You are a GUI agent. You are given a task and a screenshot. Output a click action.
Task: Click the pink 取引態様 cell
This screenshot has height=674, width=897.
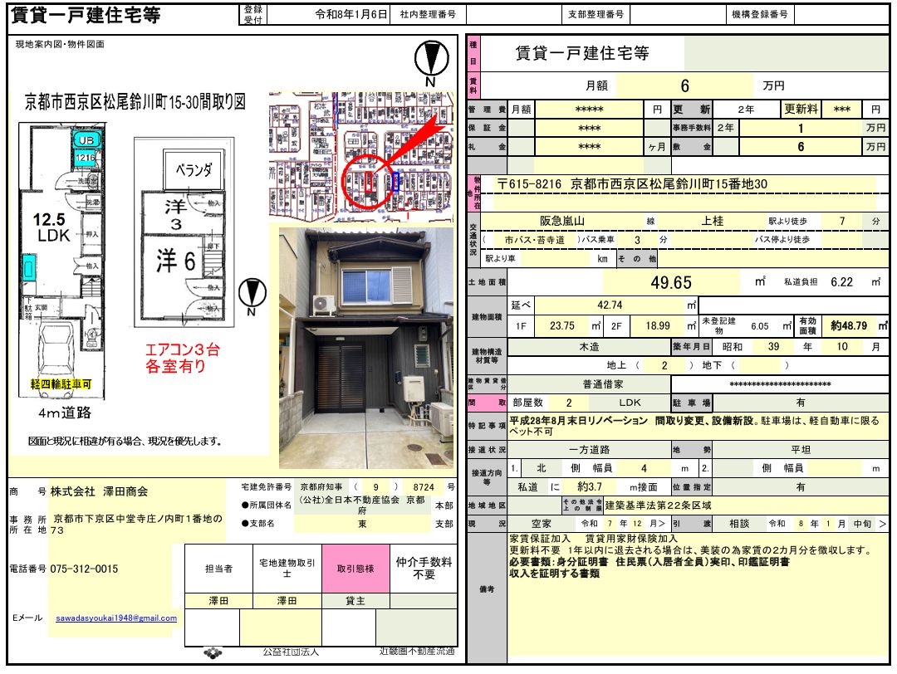click(x=355, y=569)
